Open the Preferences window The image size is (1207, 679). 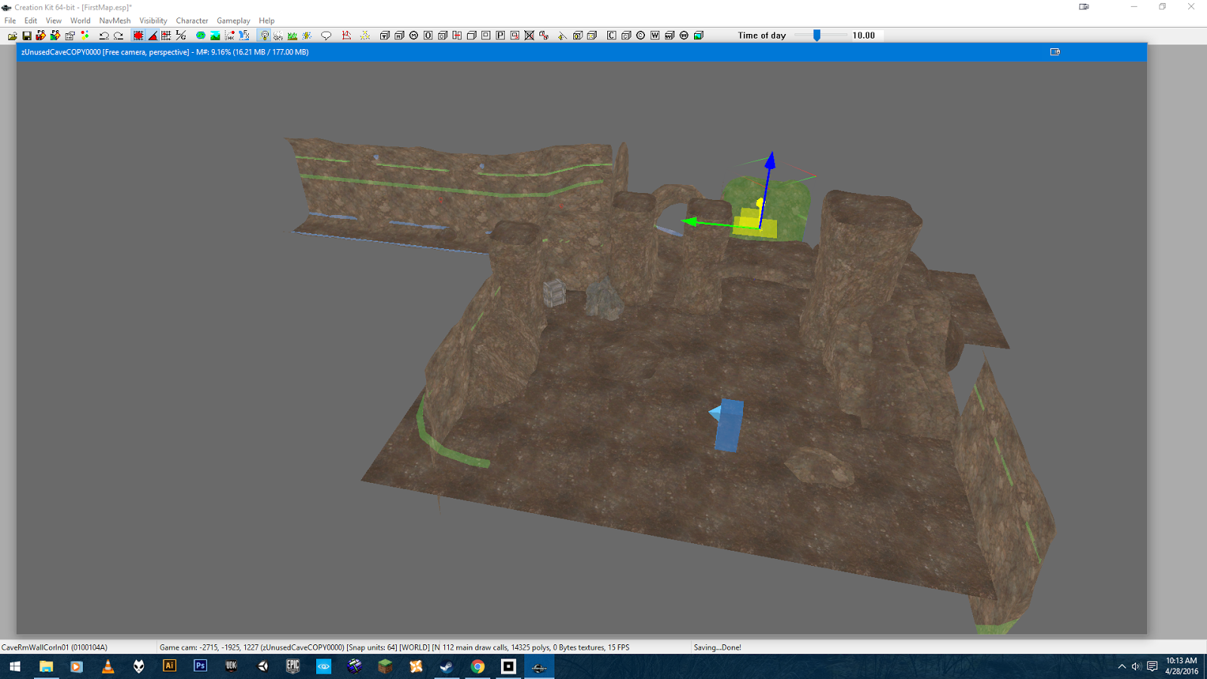[69, 35]
